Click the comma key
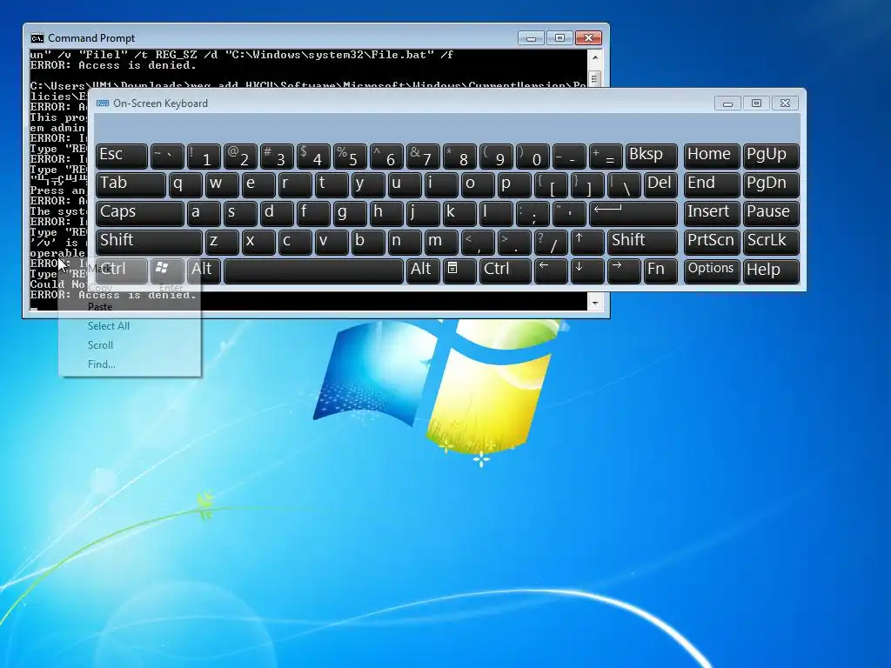The height and width of the screenshot is (668, 891). [x=478, y=242]
